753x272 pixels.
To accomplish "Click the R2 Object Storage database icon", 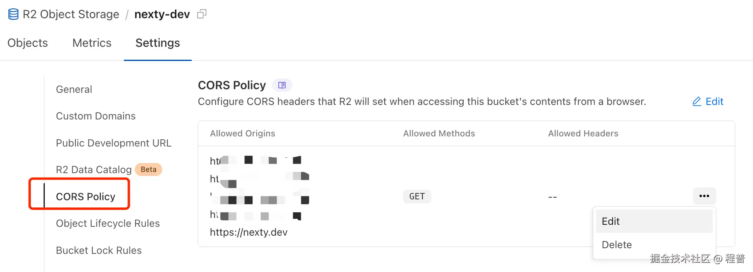I will point(13,13).
